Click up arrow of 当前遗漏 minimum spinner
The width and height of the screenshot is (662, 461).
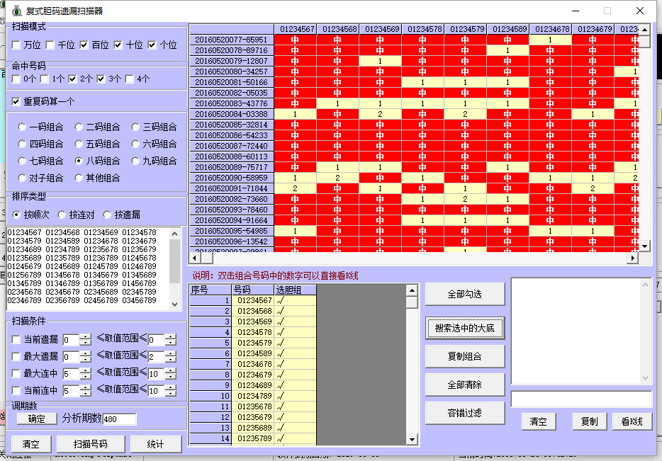point(86,336)
